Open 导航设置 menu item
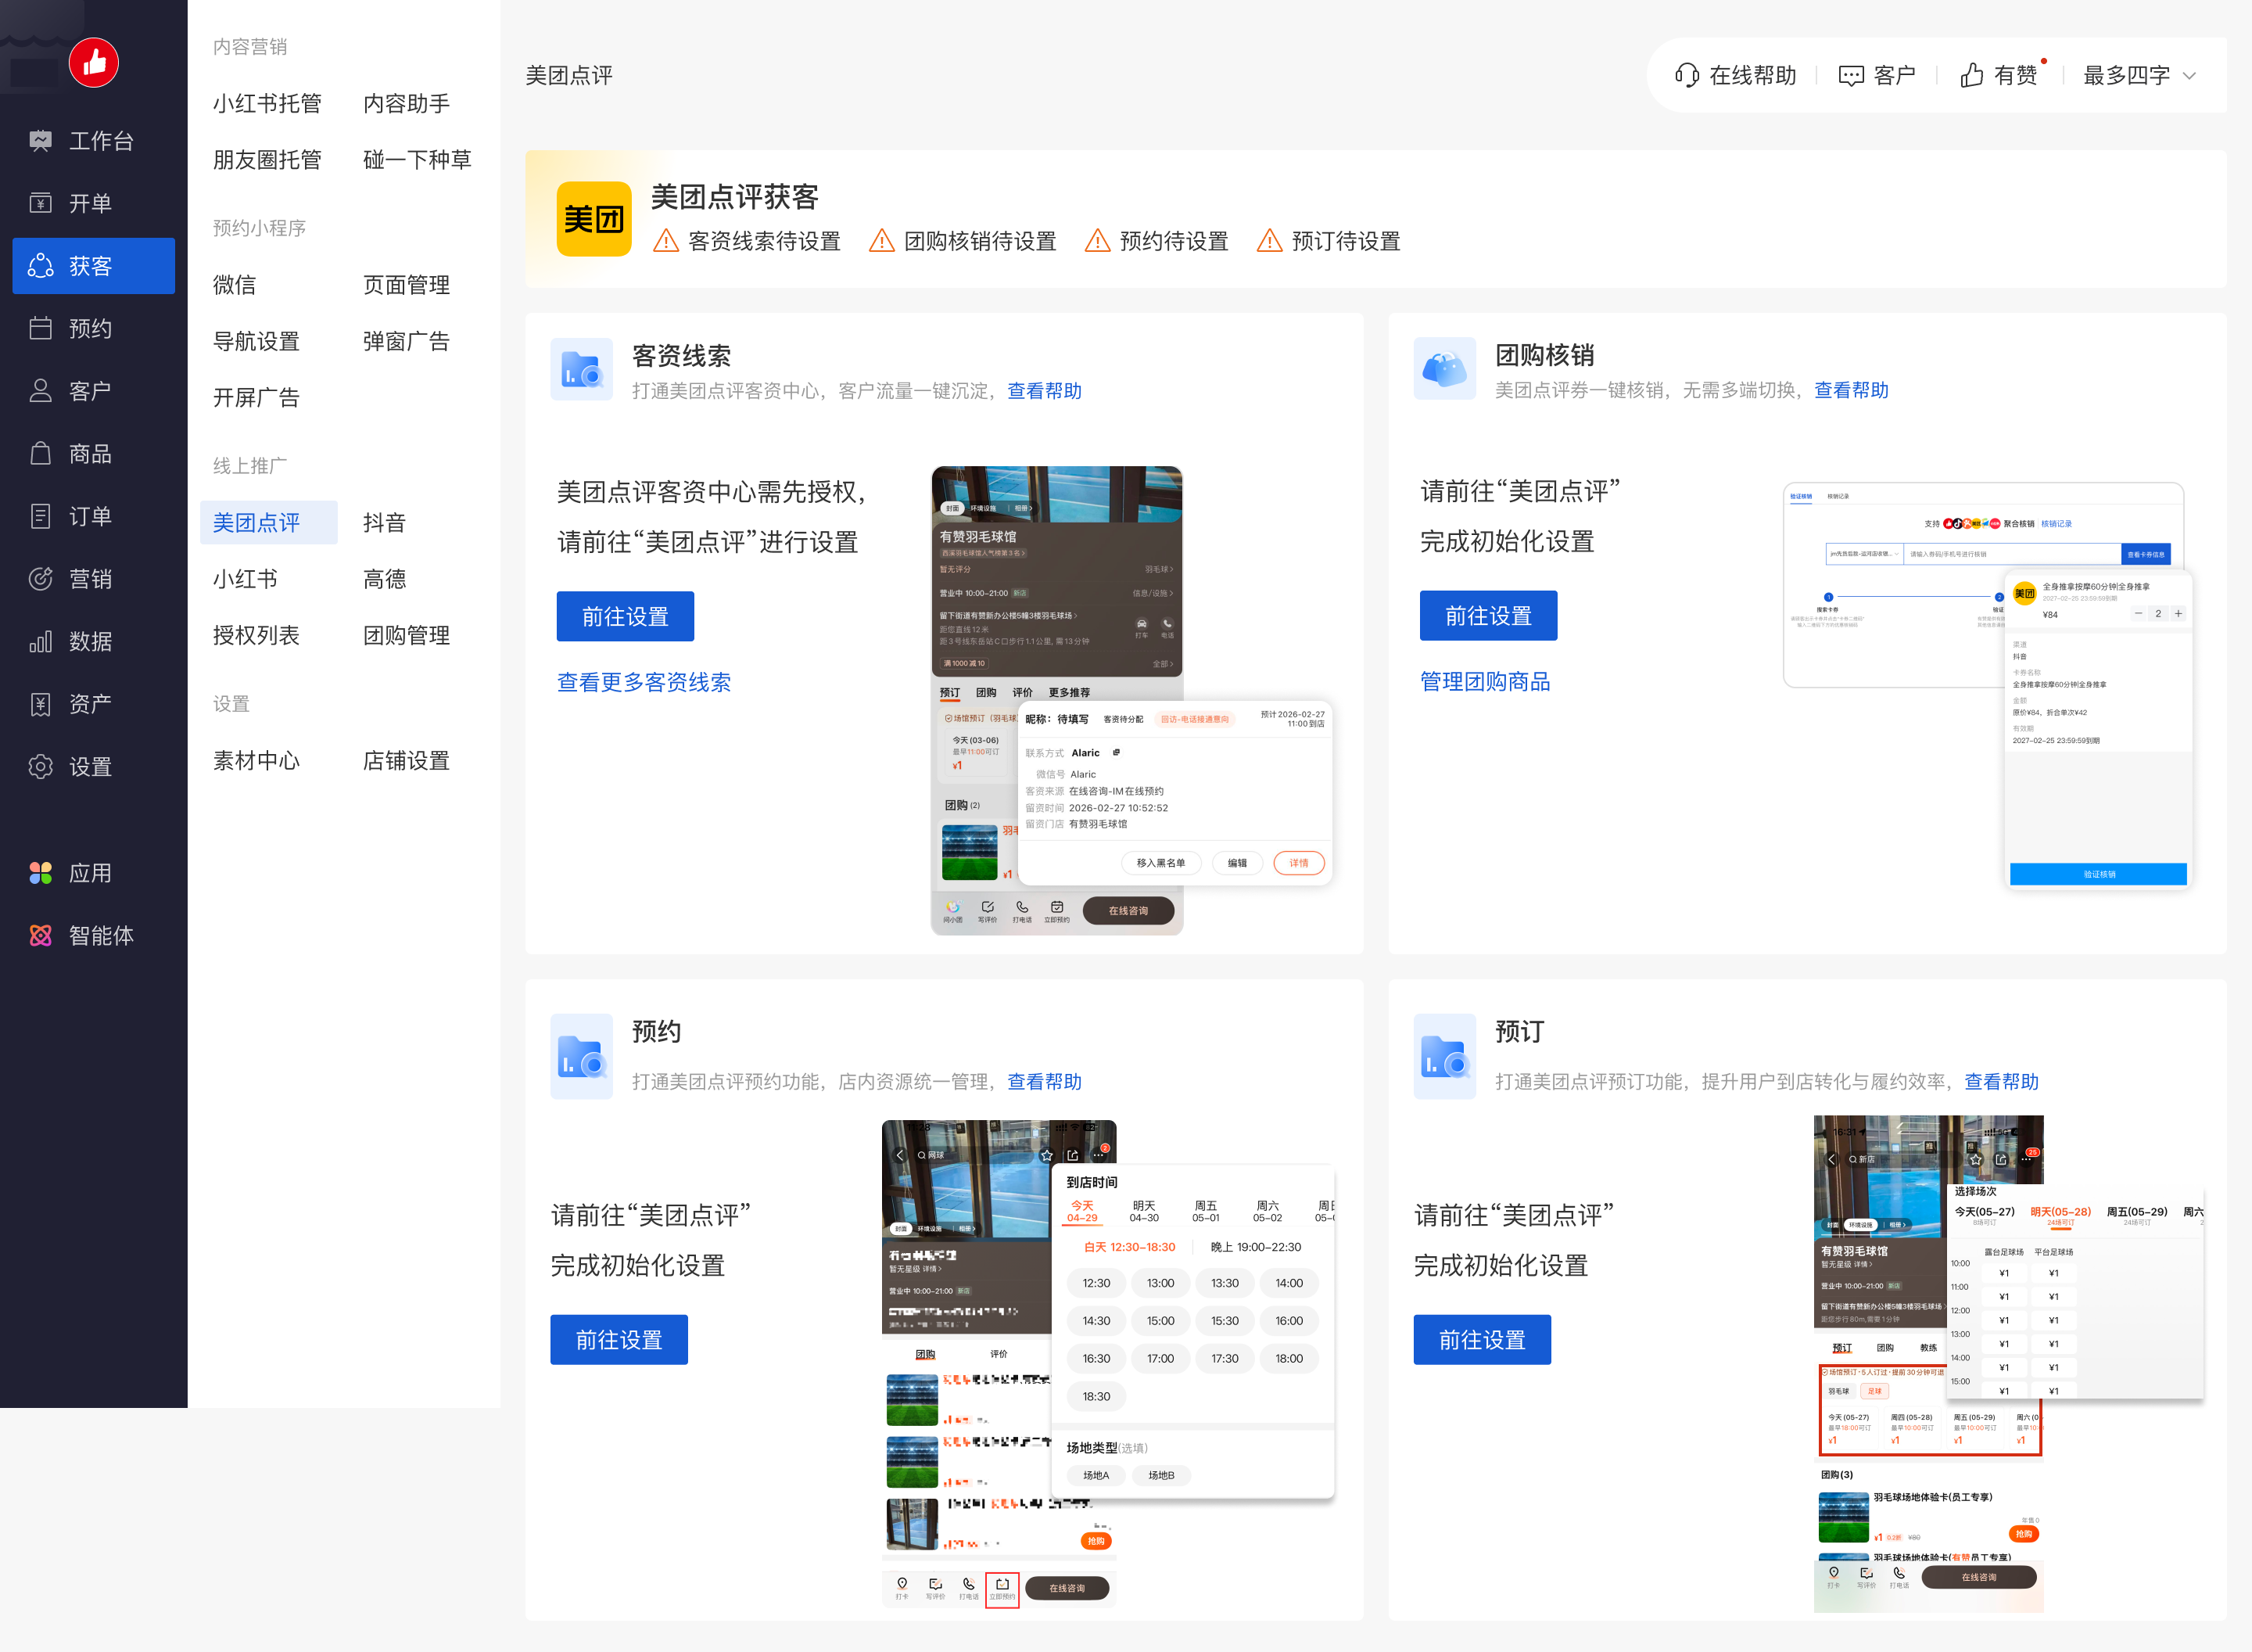 [256, 341]
